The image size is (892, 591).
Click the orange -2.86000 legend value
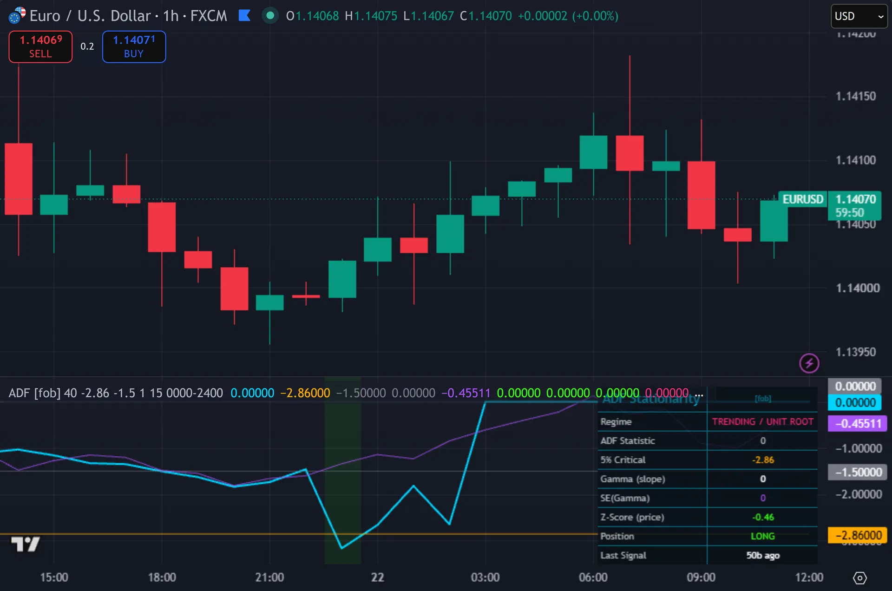305,393
